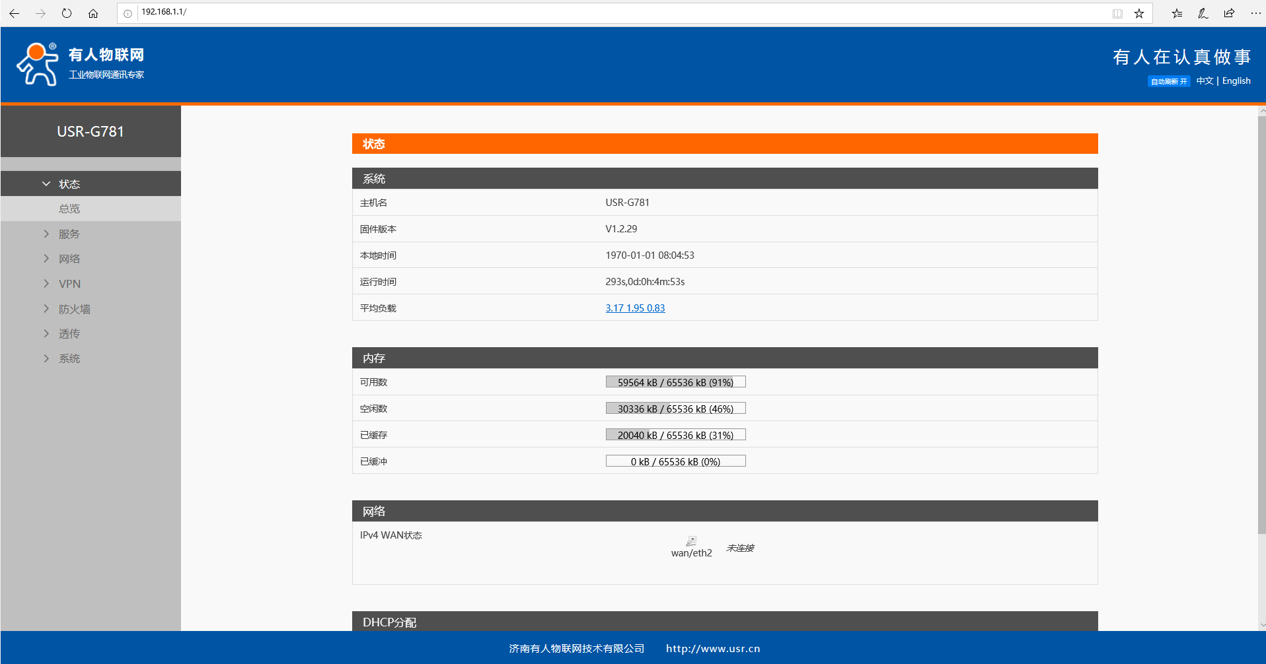Toggle the 自动刷新 auto-refresh switch

(1168, 81)
